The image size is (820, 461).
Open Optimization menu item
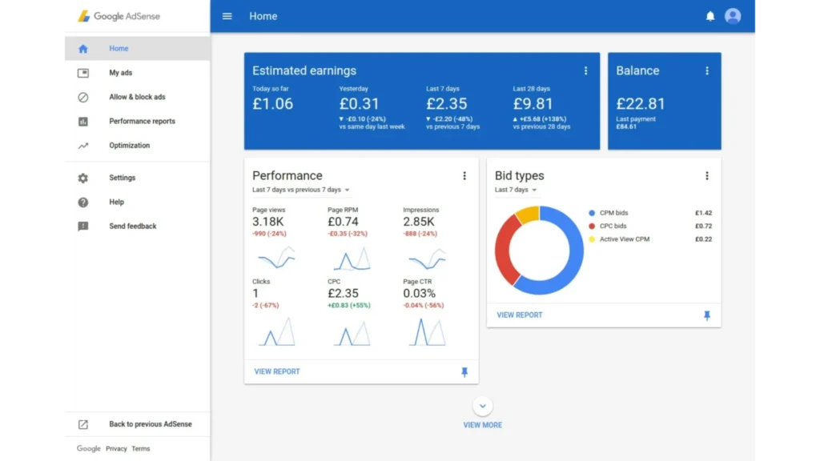[138, 146]
